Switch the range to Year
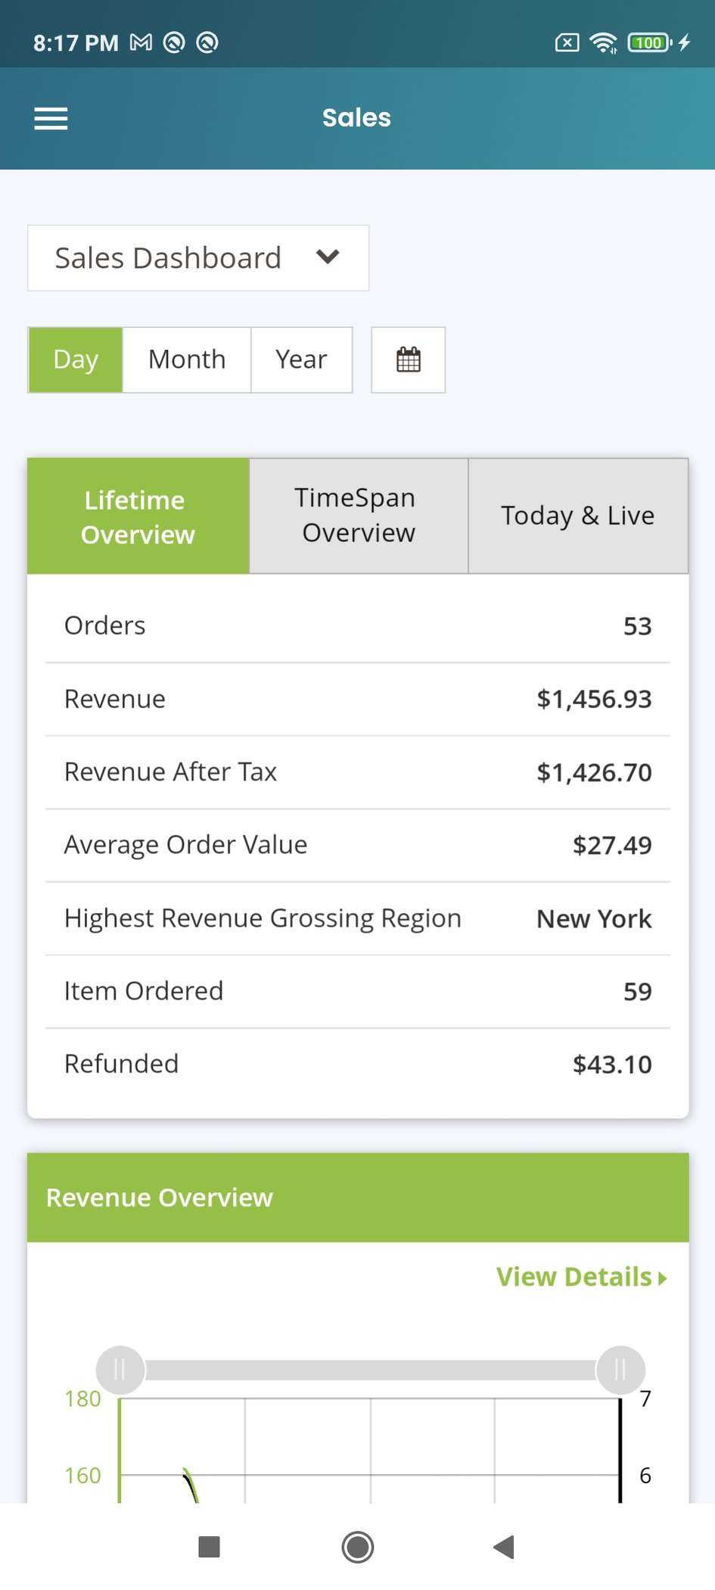This screenshot has height=1590, width=715. click(x=301, y=360)
